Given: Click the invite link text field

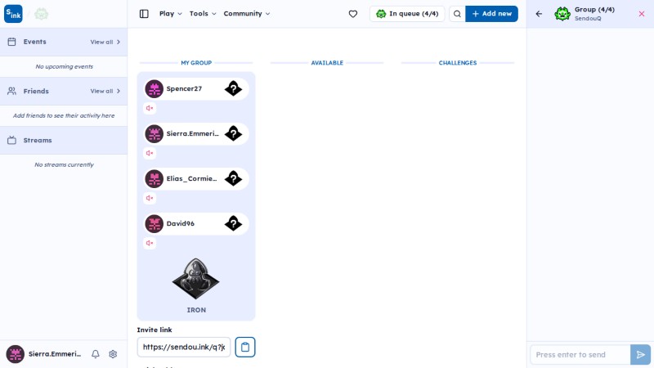Looking at the screenshot, I should pyautogui.click(x=183, y=347).
